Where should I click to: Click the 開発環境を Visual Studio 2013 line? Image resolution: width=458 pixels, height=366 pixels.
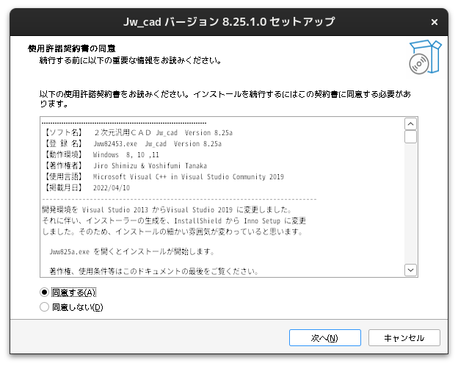click(x=167, y=209)
